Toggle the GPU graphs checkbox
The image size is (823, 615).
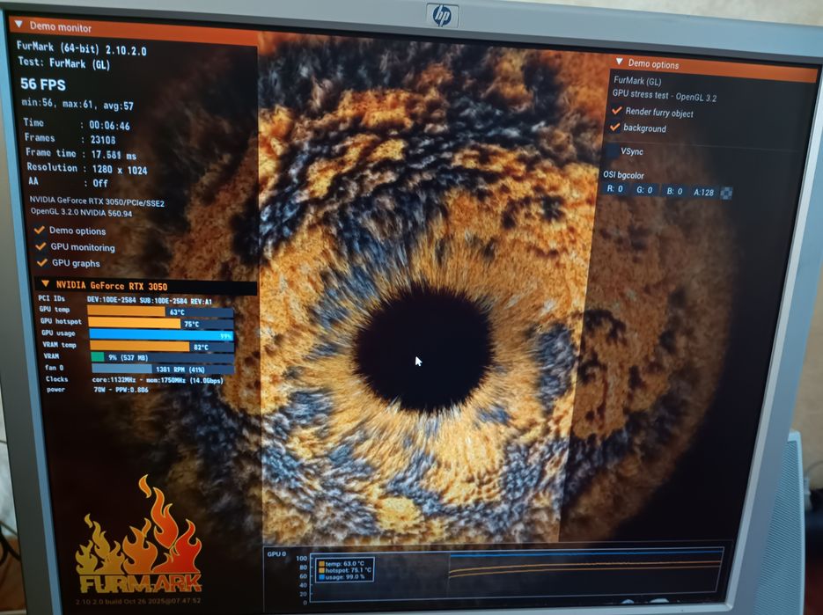pos(42,262)
